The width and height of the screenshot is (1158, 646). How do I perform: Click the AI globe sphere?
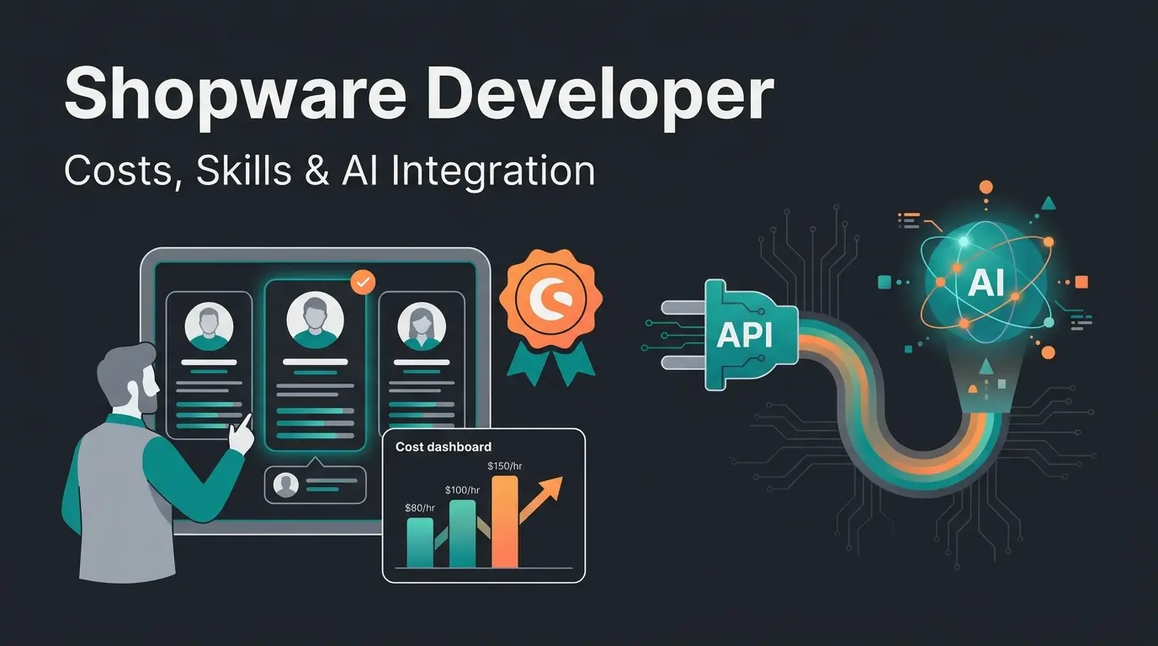pyautogui.click(x=987, y=283)
